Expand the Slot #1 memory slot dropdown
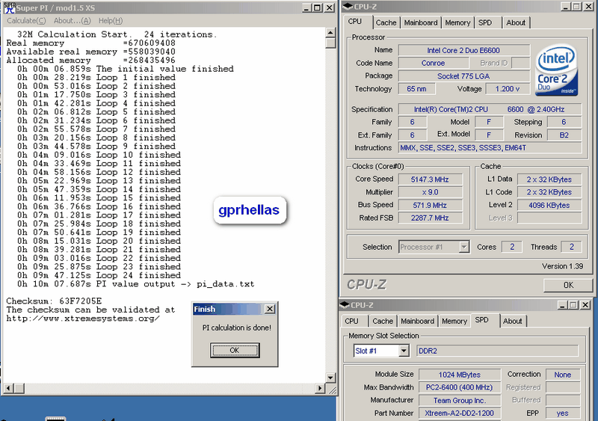 point(404,351)
